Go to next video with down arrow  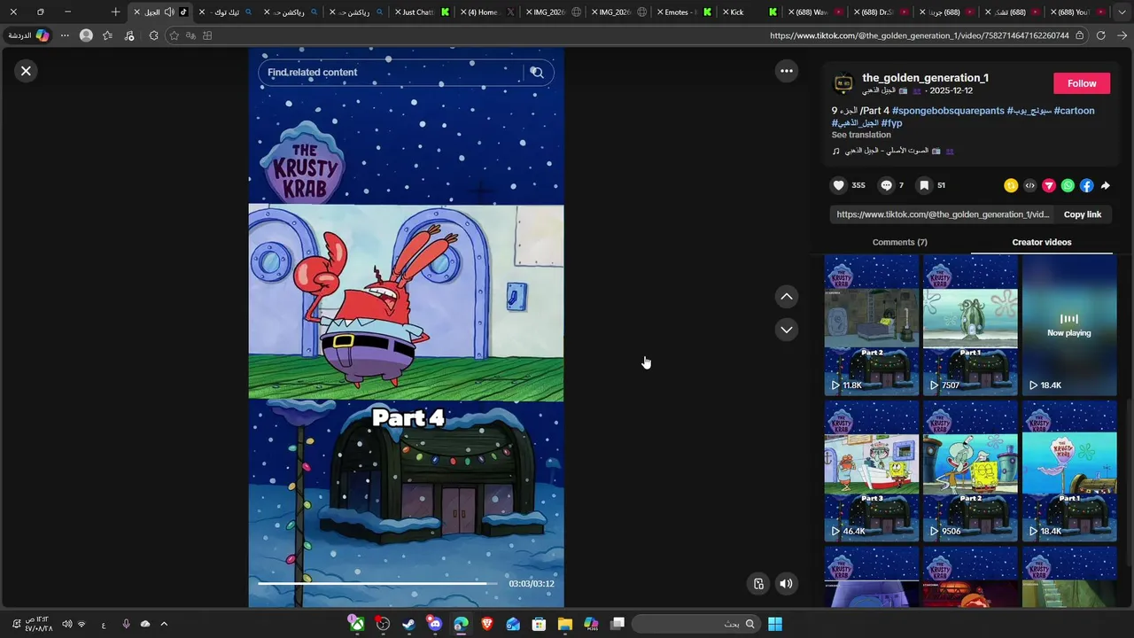click(787, 330)
